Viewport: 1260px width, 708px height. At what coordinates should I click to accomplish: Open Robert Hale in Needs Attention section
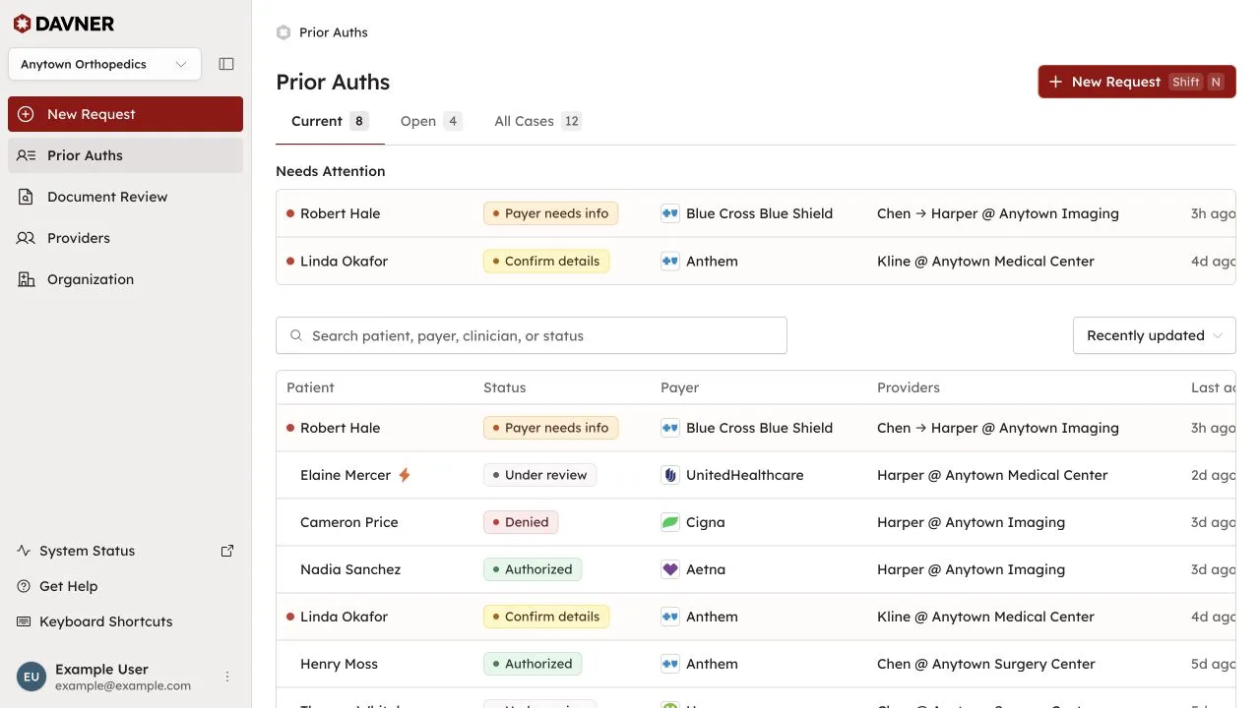pyautogui.click(x=755, y=213)
